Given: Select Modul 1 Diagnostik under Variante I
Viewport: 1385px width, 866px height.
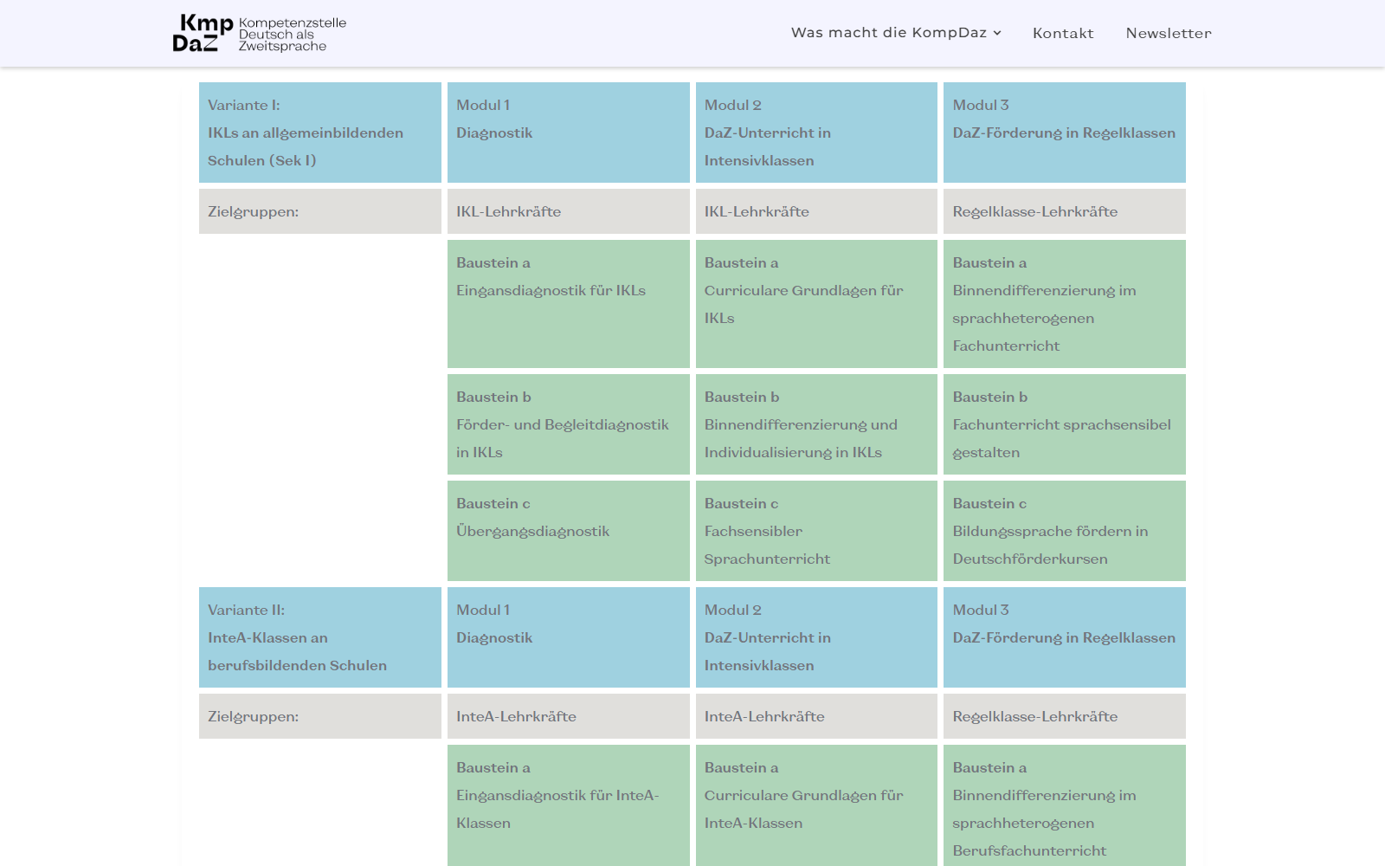Looking at the screenshot, I should click(569, 132).
